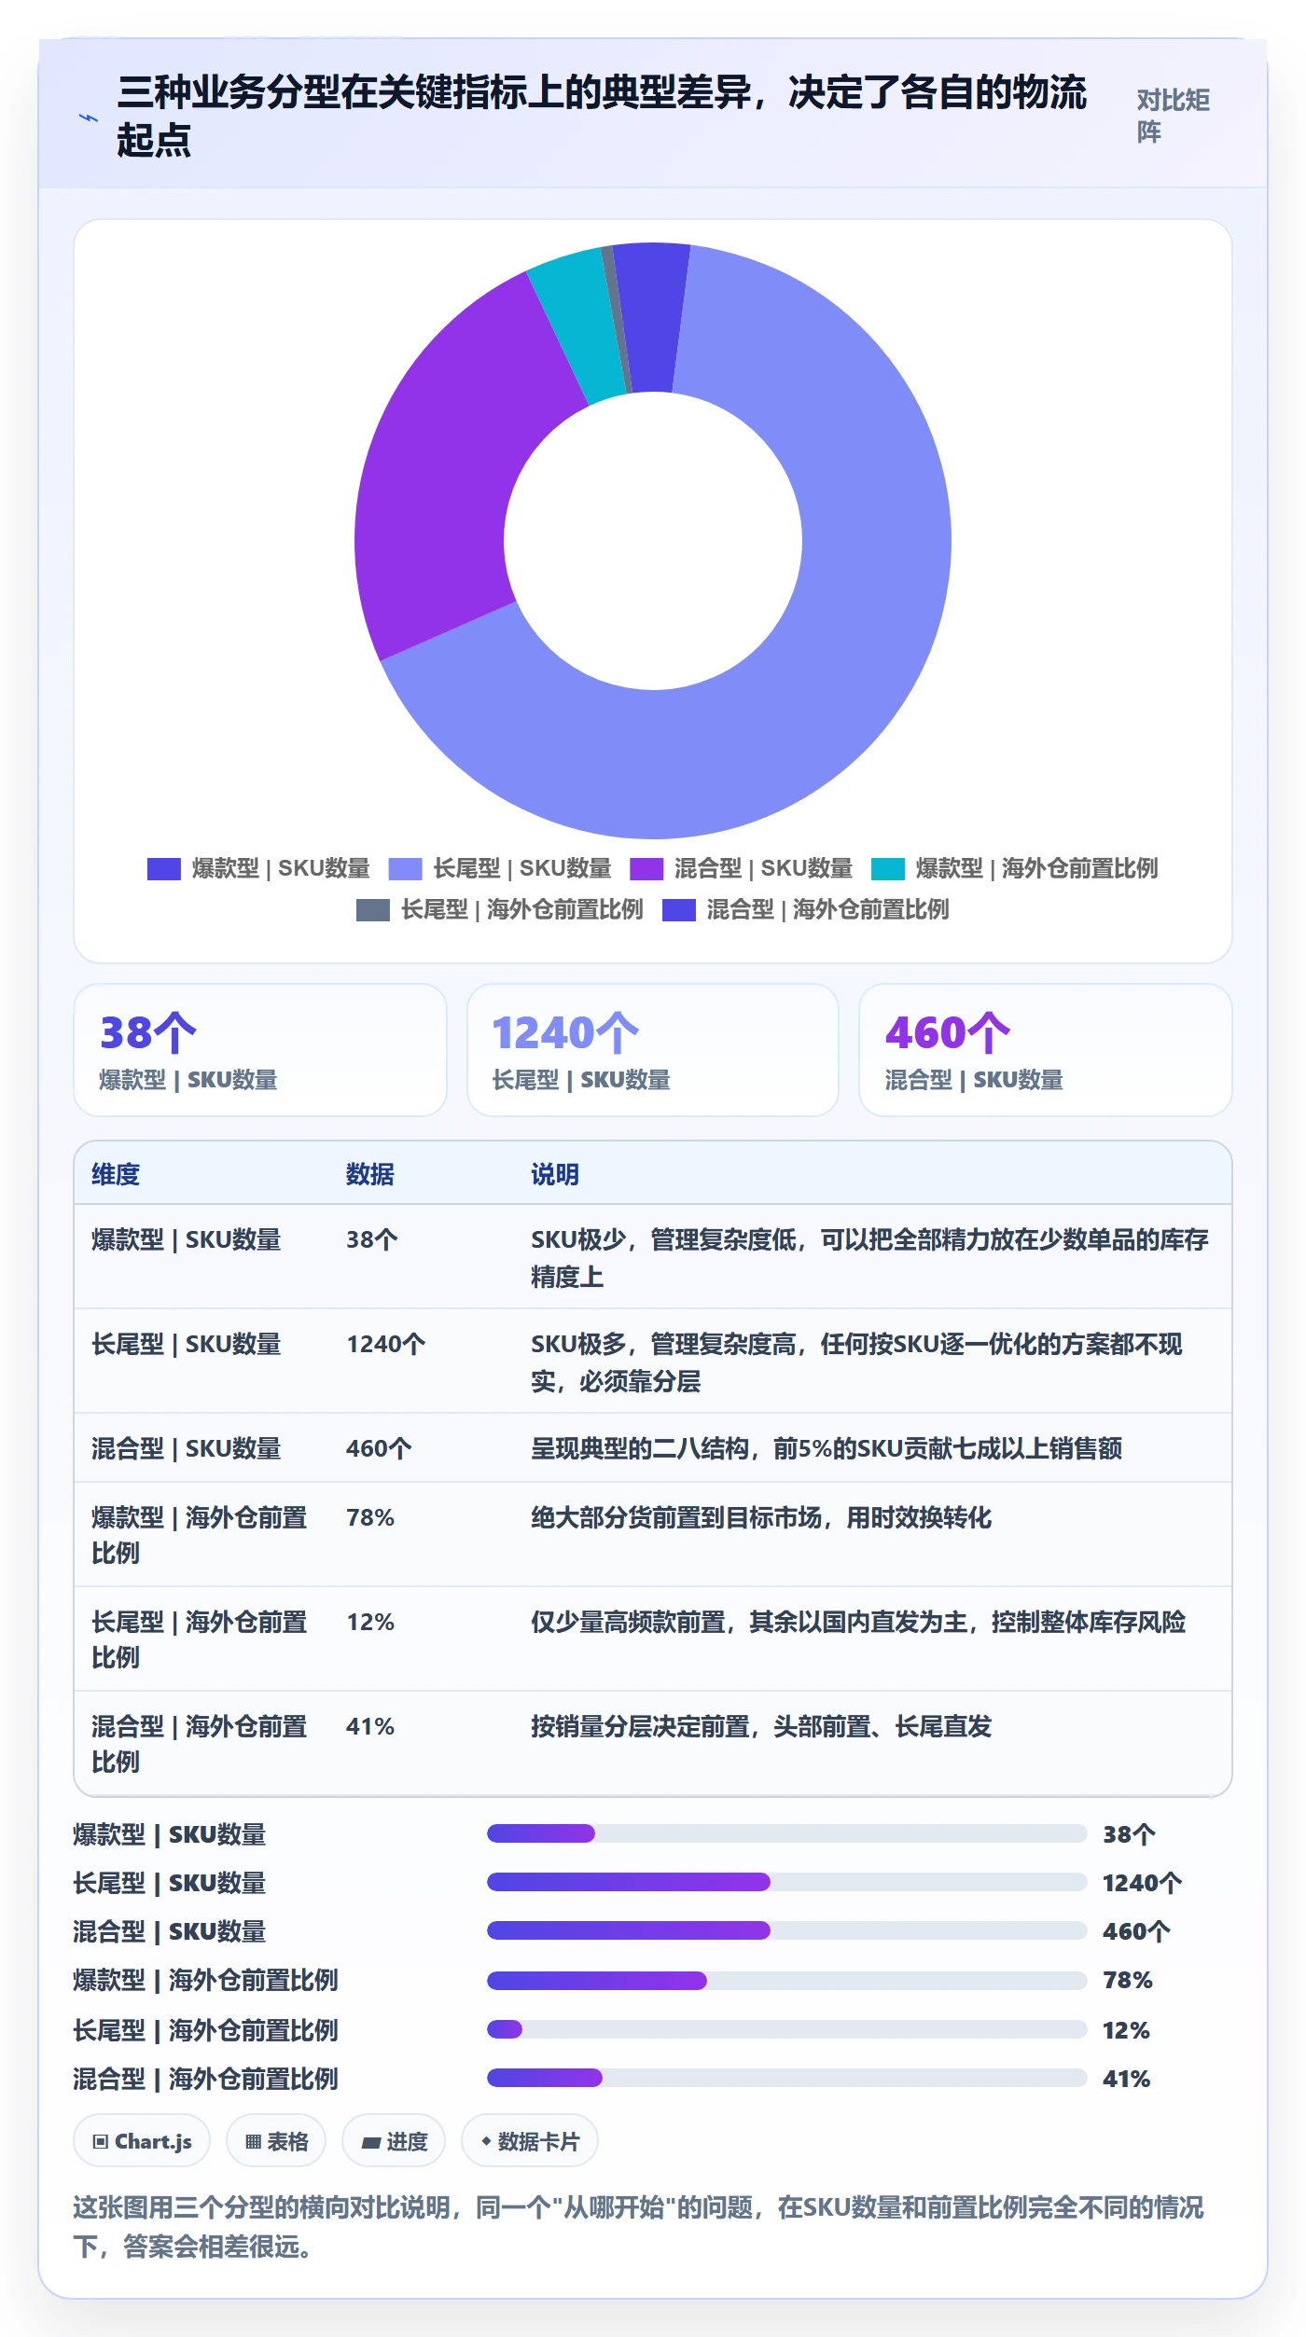Select the 对比矩阵 tag in the header
1306x2337 pixels.
coord(1173,116)
